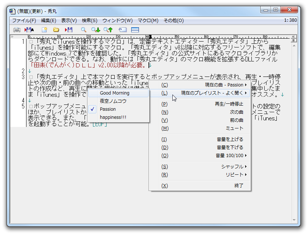This screenshot has width=308, height=234.
Task: Play the happiness!!! track
Action: coord(118,117)
